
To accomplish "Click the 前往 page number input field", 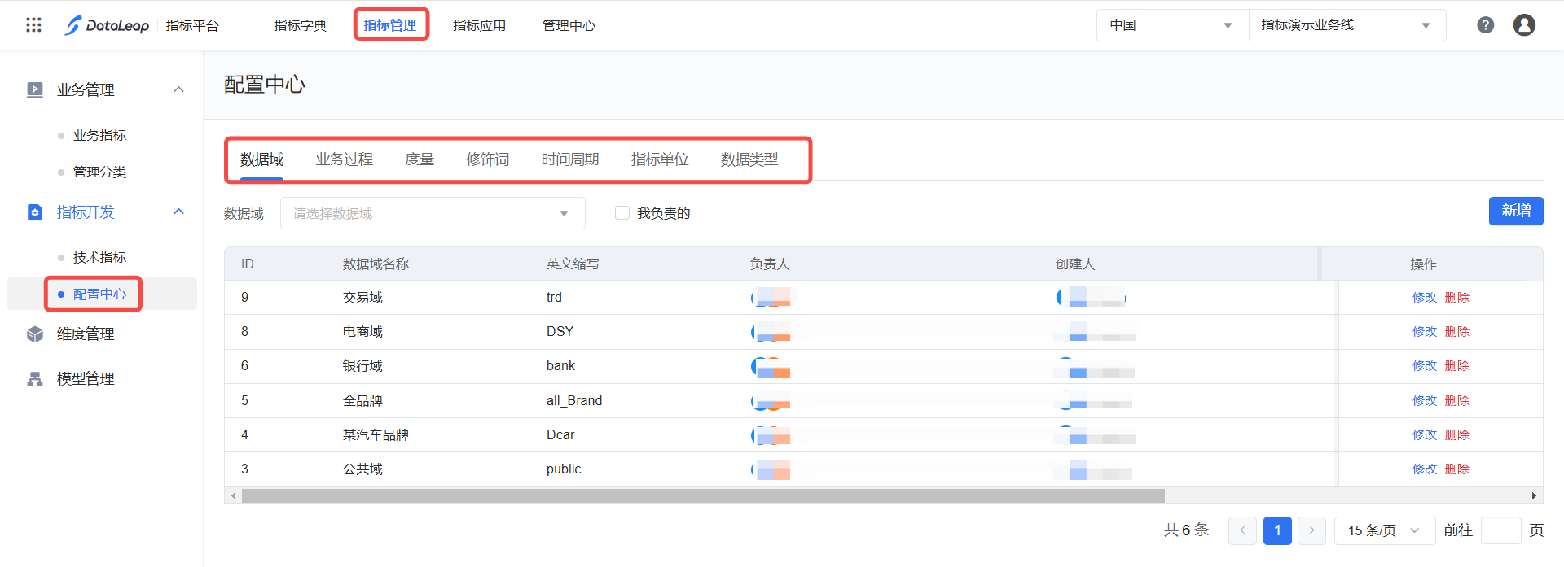I will 1500,530.
